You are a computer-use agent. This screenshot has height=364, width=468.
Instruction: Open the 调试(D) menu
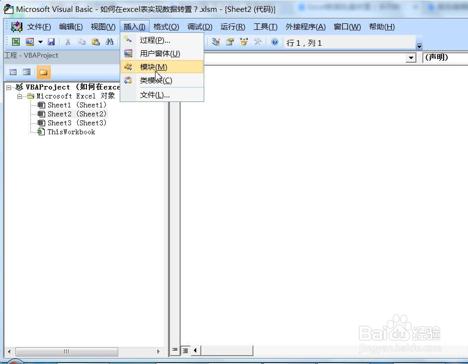click(x=200, y=27)
